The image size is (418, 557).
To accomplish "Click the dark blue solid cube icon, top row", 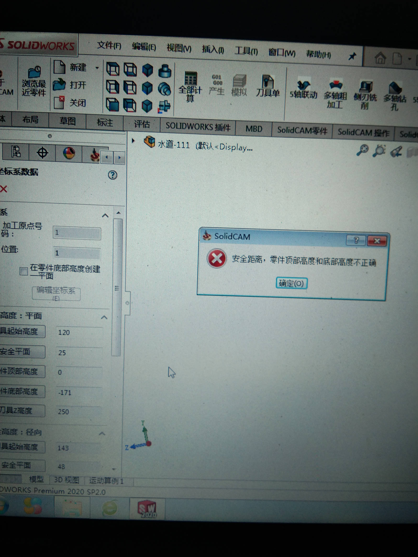I will [147, 70].
